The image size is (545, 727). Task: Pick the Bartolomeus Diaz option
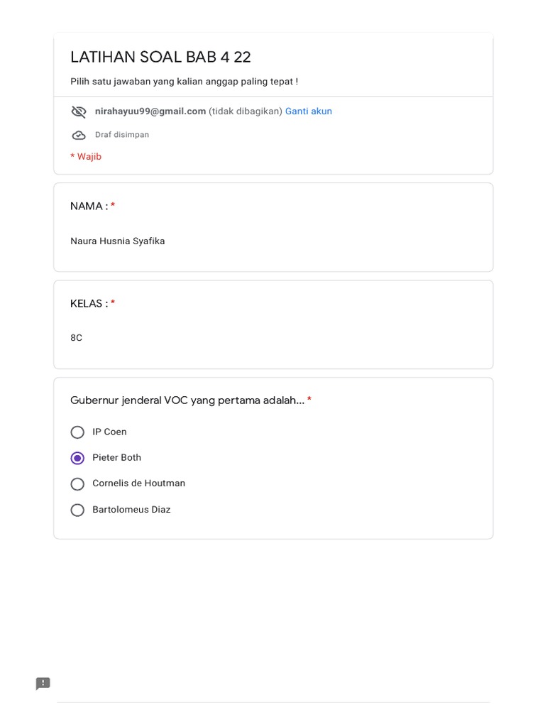(x=77, y=510)
